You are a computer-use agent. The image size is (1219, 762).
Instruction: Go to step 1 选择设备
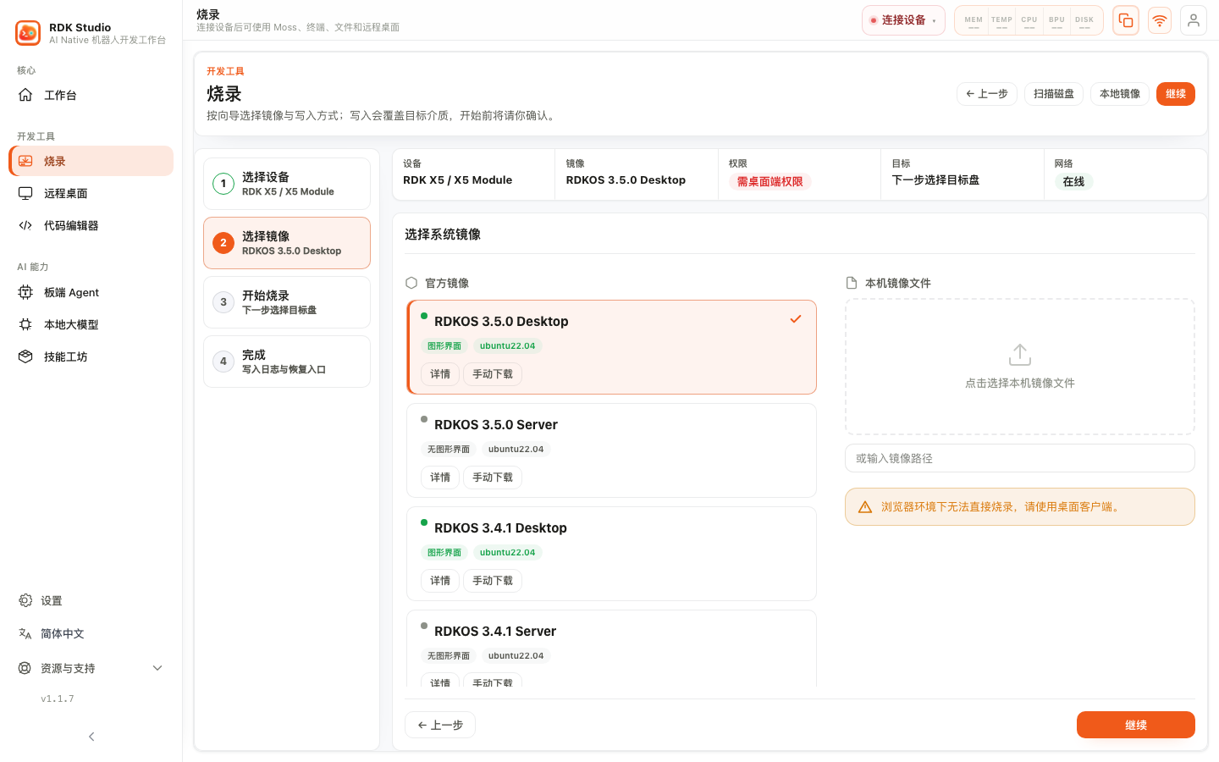click(287, 184)
